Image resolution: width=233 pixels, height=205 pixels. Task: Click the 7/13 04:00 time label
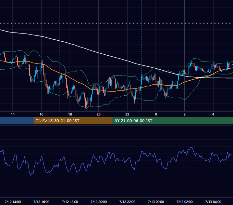[x=213, y=202]
